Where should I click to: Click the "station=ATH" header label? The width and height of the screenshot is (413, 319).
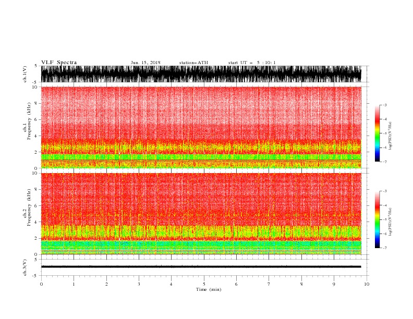click(193, 63)
